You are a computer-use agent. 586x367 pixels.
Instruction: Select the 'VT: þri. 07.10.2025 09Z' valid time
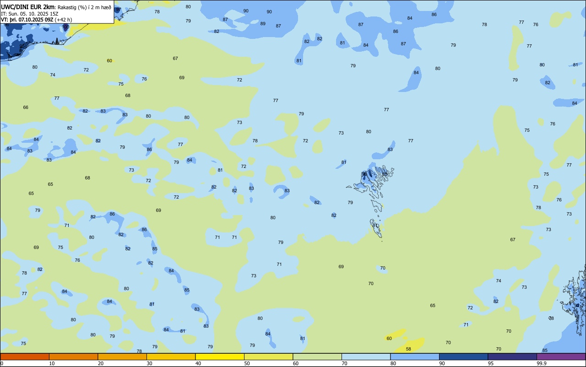pyautogui.click(x=27, y=20)
